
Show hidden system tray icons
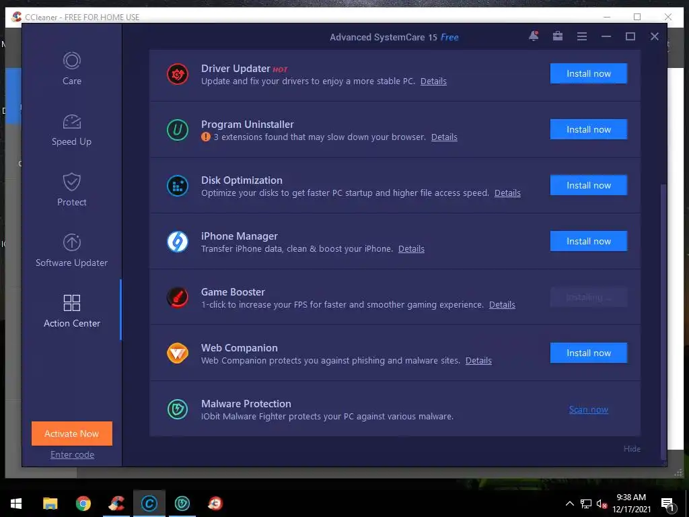click(x=569, y=504)
